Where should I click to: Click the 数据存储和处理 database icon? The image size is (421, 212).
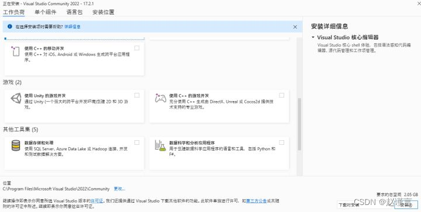pos(16,145)
